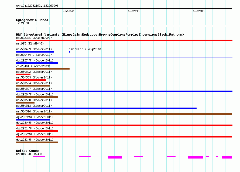The image size is (240, 172).
Task: Select the nsv509484 (Teague2010) label
Action: tap(34, 55)
